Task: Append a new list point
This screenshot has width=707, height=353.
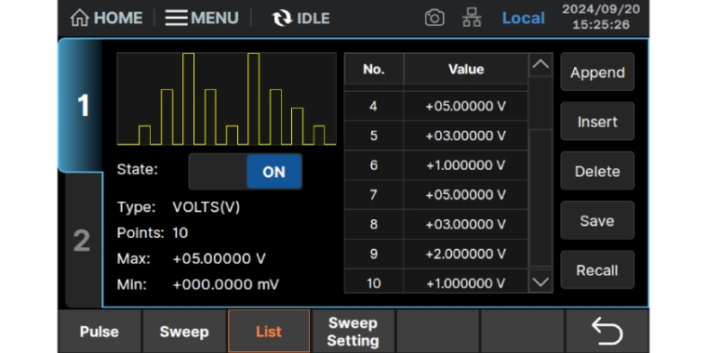Action: [x=597, y=72]
